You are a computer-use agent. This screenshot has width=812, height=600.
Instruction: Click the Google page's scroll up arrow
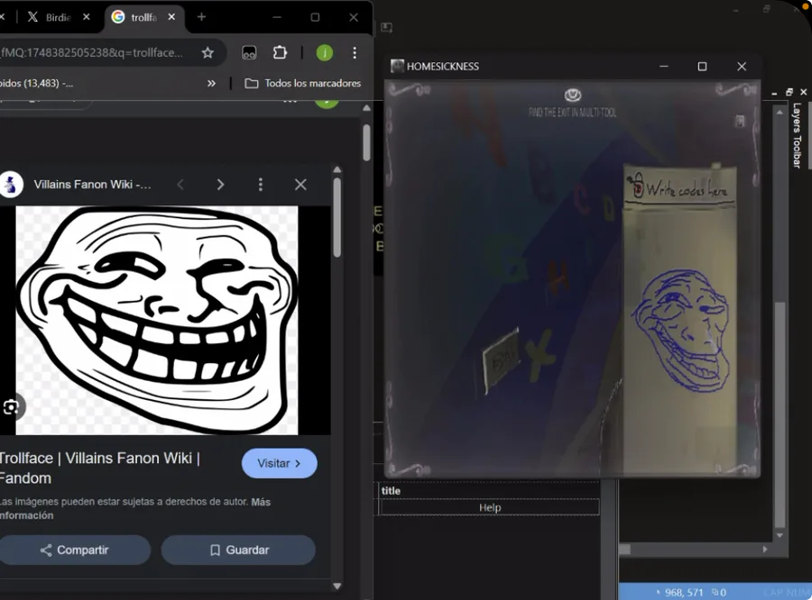point(366,108)
